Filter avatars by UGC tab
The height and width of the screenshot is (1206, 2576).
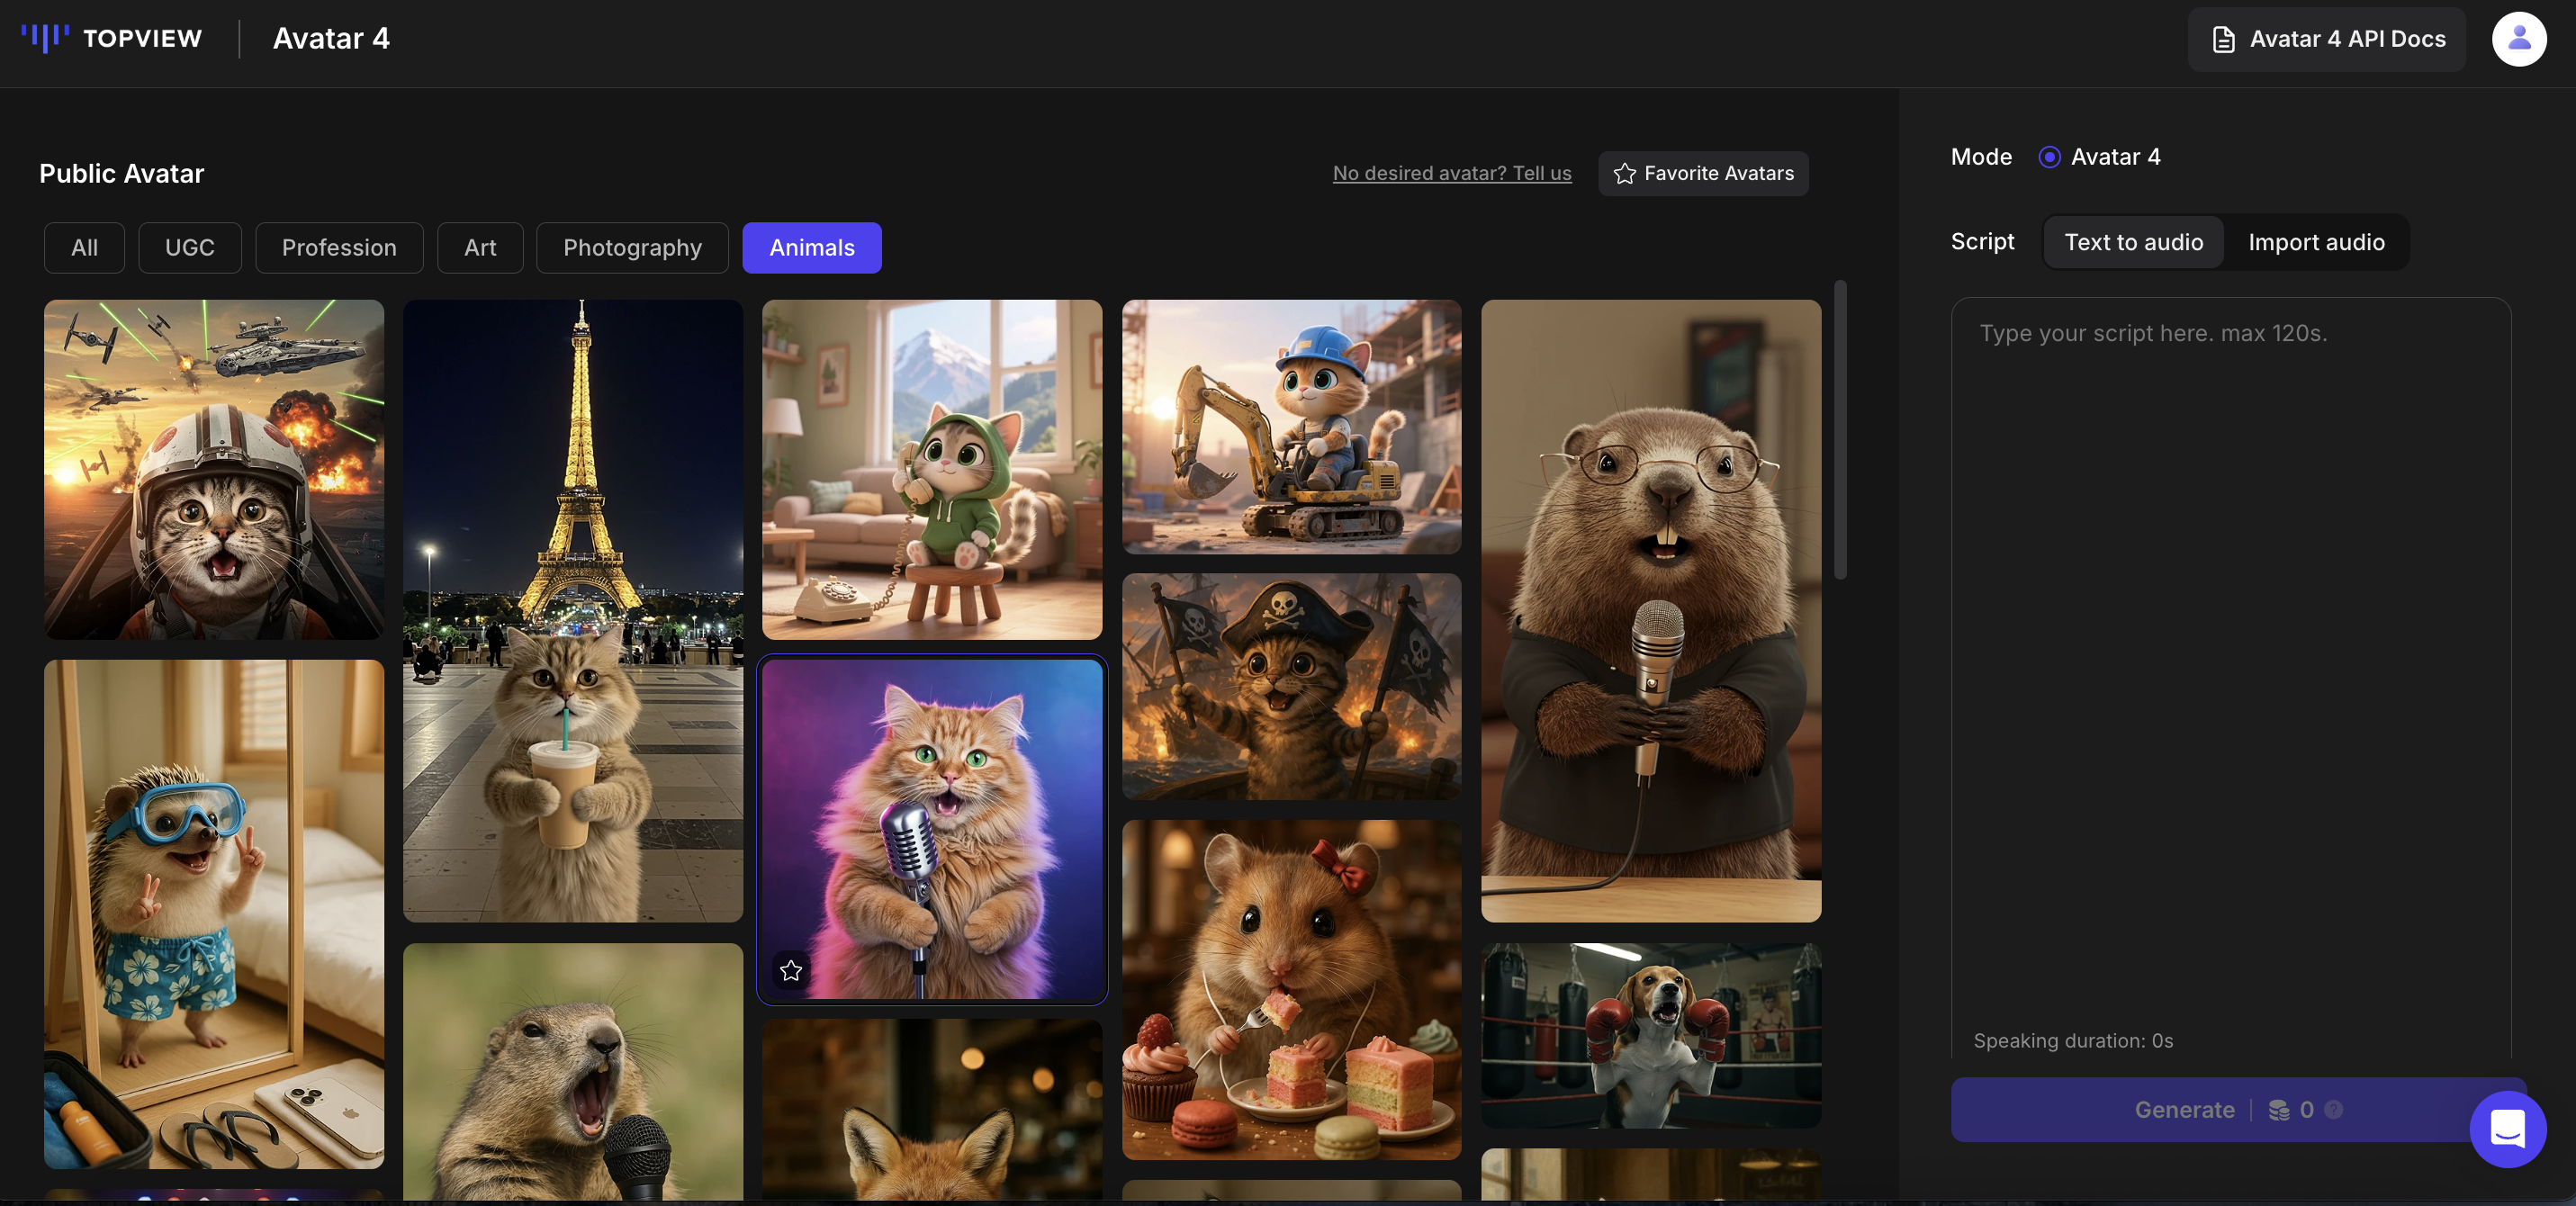tap(189, 247)
